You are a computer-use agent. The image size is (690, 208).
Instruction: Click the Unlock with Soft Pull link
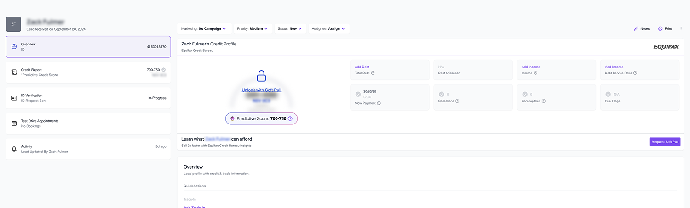pos(261,90)
